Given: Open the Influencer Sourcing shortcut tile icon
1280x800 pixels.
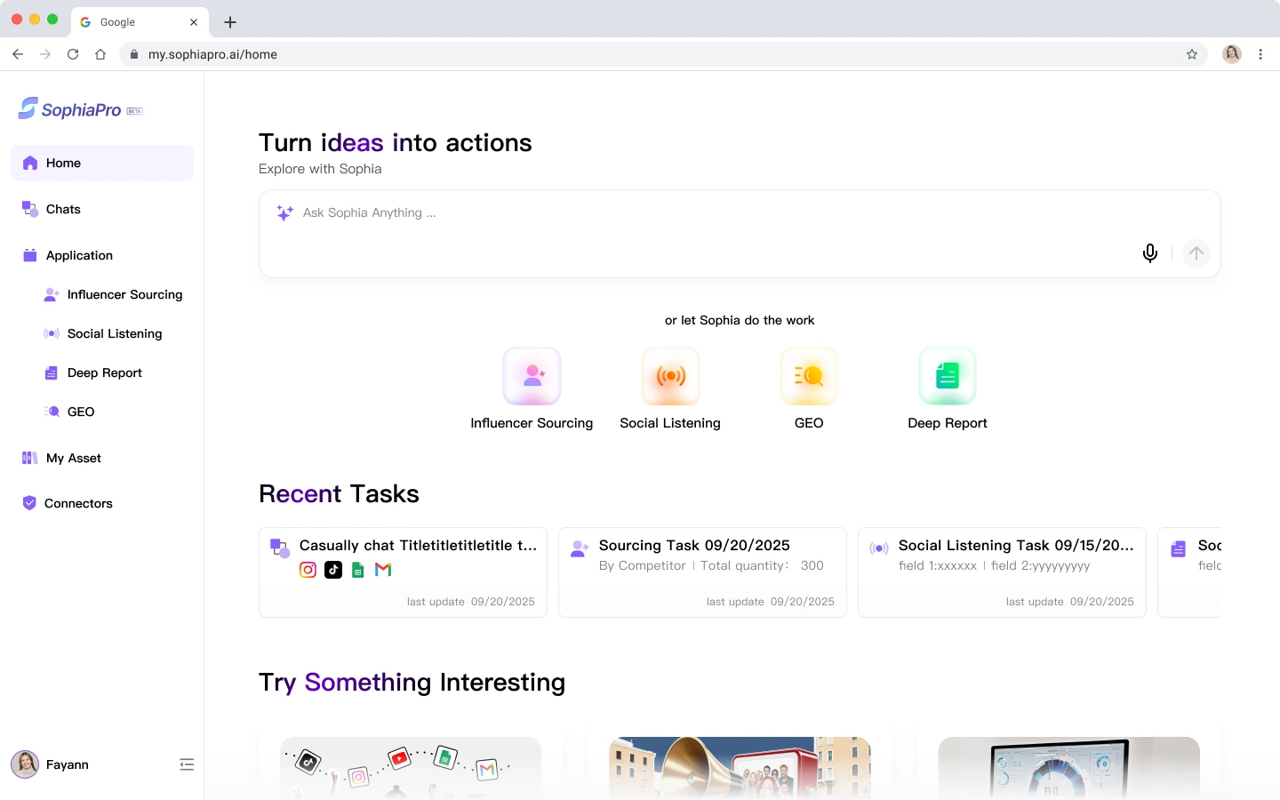Looking at the screenshot, I should [532, 376].
